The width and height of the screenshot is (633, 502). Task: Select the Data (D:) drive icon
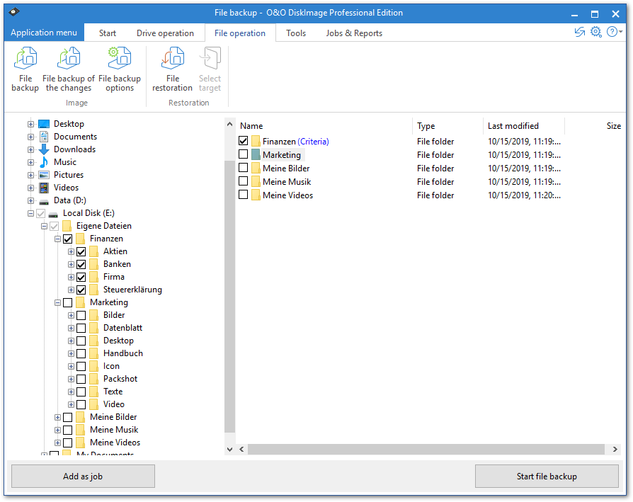click(44, 201)
